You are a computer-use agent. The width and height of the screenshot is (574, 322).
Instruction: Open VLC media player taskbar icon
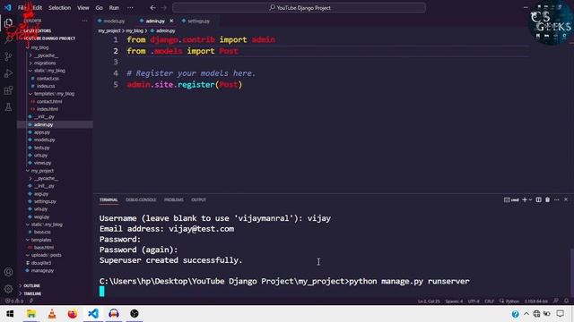pos(52,314)
